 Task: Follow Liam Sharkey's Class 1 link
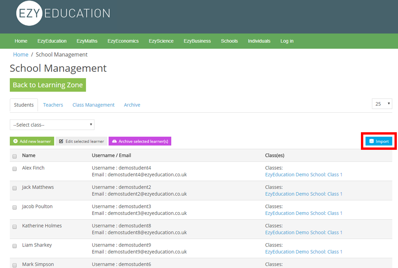(304, 252)
